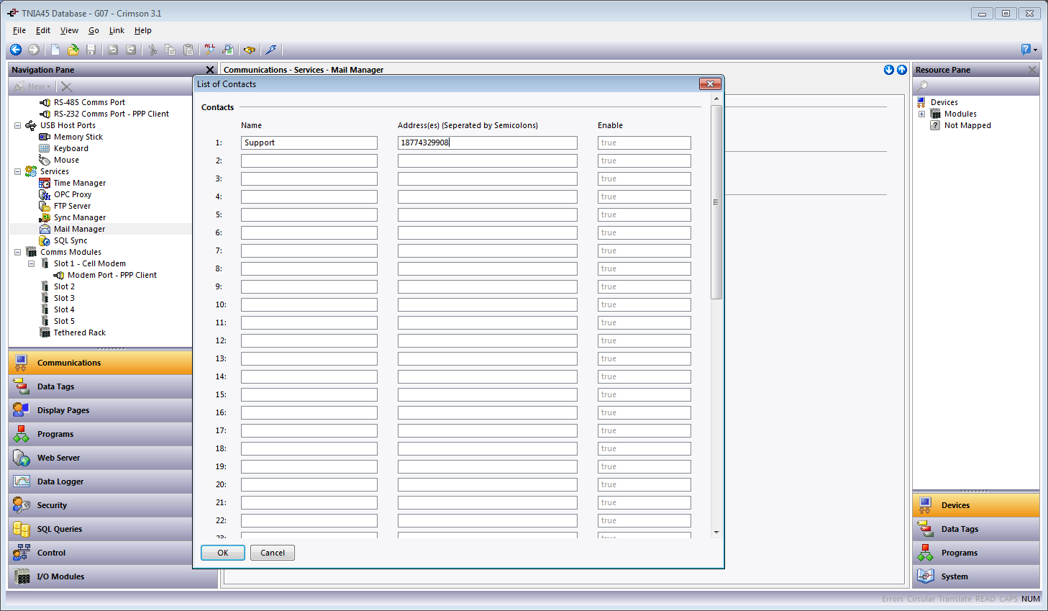Select Not Mapped in Resource Pane
Screen dimensions: 1048x611
coord(967,125)
